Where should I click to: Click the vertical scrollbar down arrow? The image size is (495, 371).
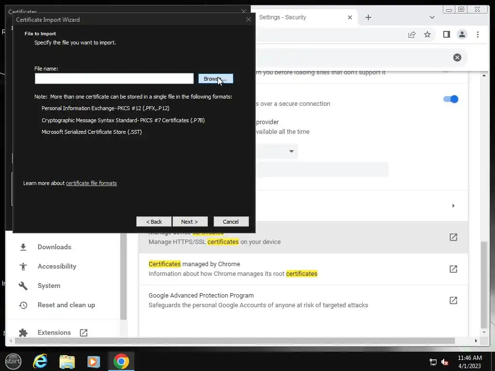[x=484, y=332]
